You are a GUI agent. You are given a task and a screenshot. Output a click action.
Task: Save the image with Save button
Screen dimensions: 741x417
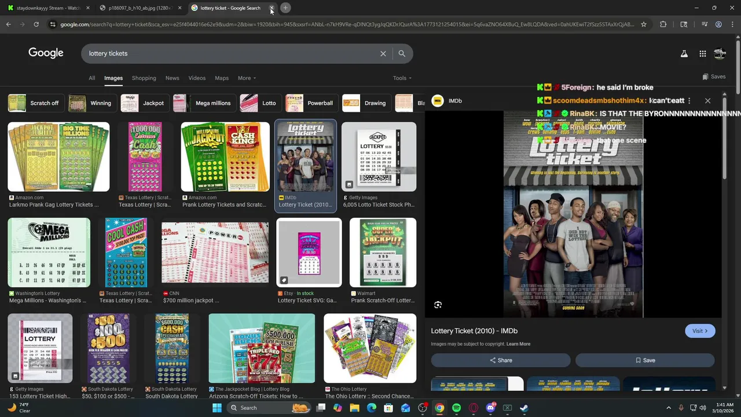(645, 360)
